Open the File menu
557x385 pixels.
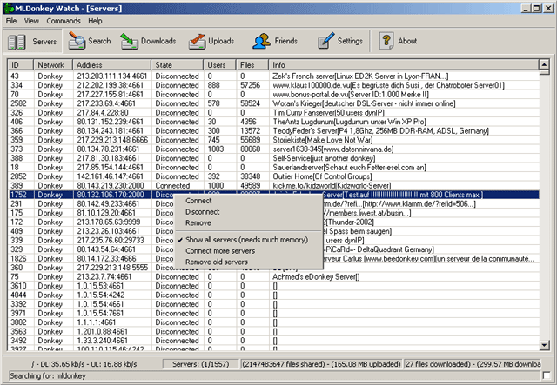(x=10, y=20)
